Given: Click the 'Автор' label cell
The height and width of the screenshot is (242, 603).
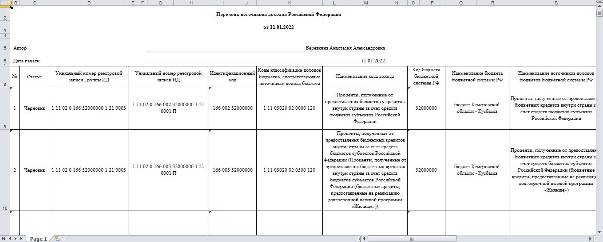Looking at the screenshot, I should tap(20, 48).
